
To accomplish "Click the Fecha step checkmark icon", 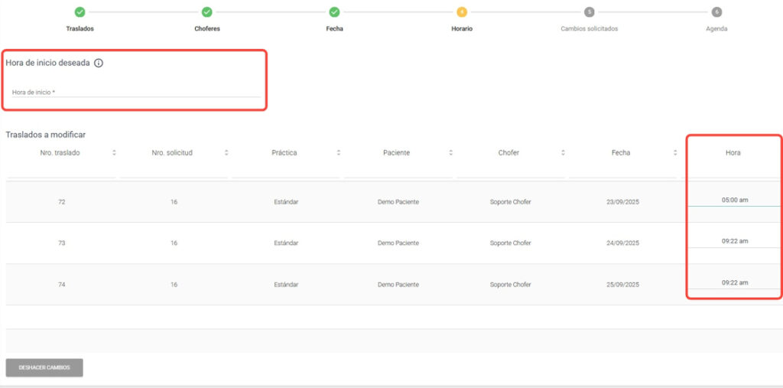I will [334, 12].
